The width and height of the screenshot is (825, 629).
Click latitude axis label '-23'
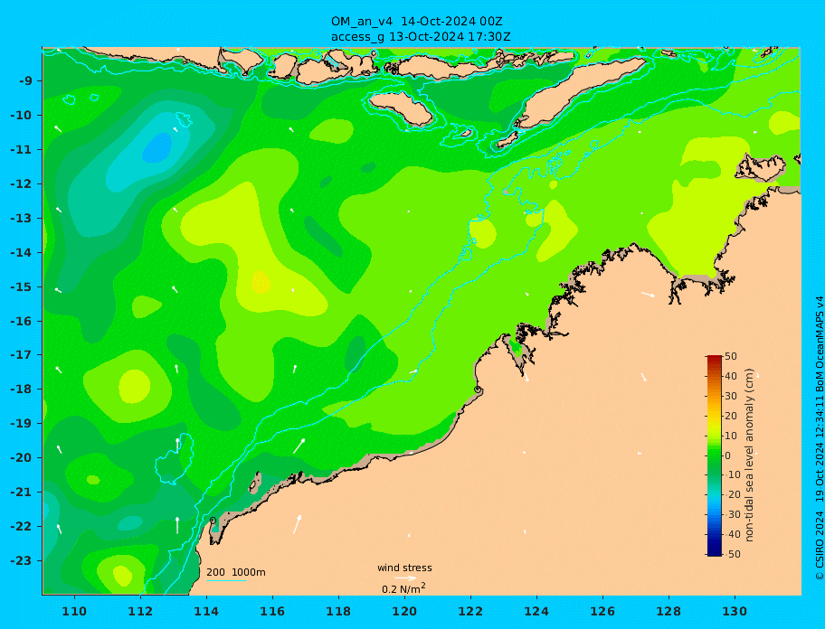point(22,560)
